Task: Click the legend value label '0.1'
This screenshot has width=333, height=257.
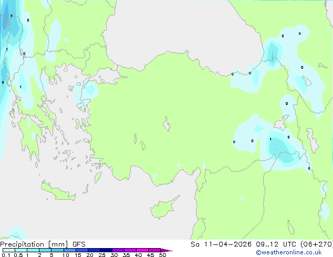Action: [x=6, y=255]
